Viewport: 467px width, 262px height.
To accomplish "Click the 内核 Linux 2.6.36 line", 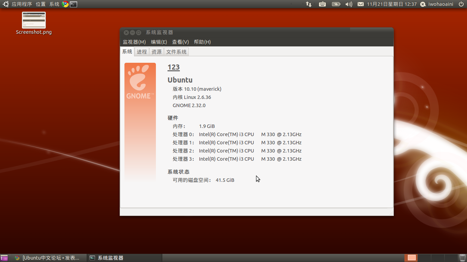I will [192, 97].
